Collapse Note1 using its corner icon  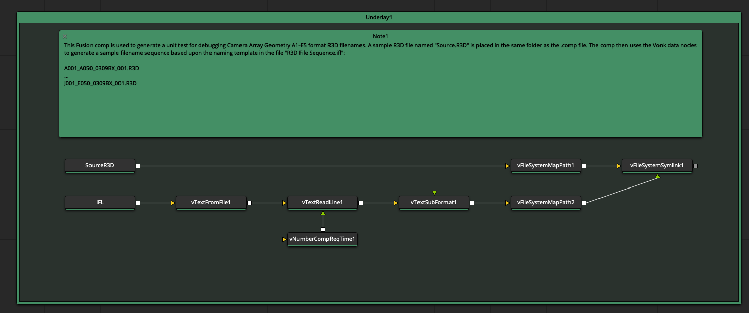pos(65,36)
